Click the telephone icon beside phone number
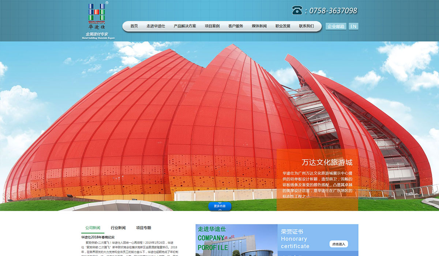Screen dimensions: 439x256 point(297,10)
